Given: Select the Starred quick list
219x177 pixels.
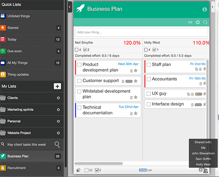Looking at the screenshot, I should point(32,28).
